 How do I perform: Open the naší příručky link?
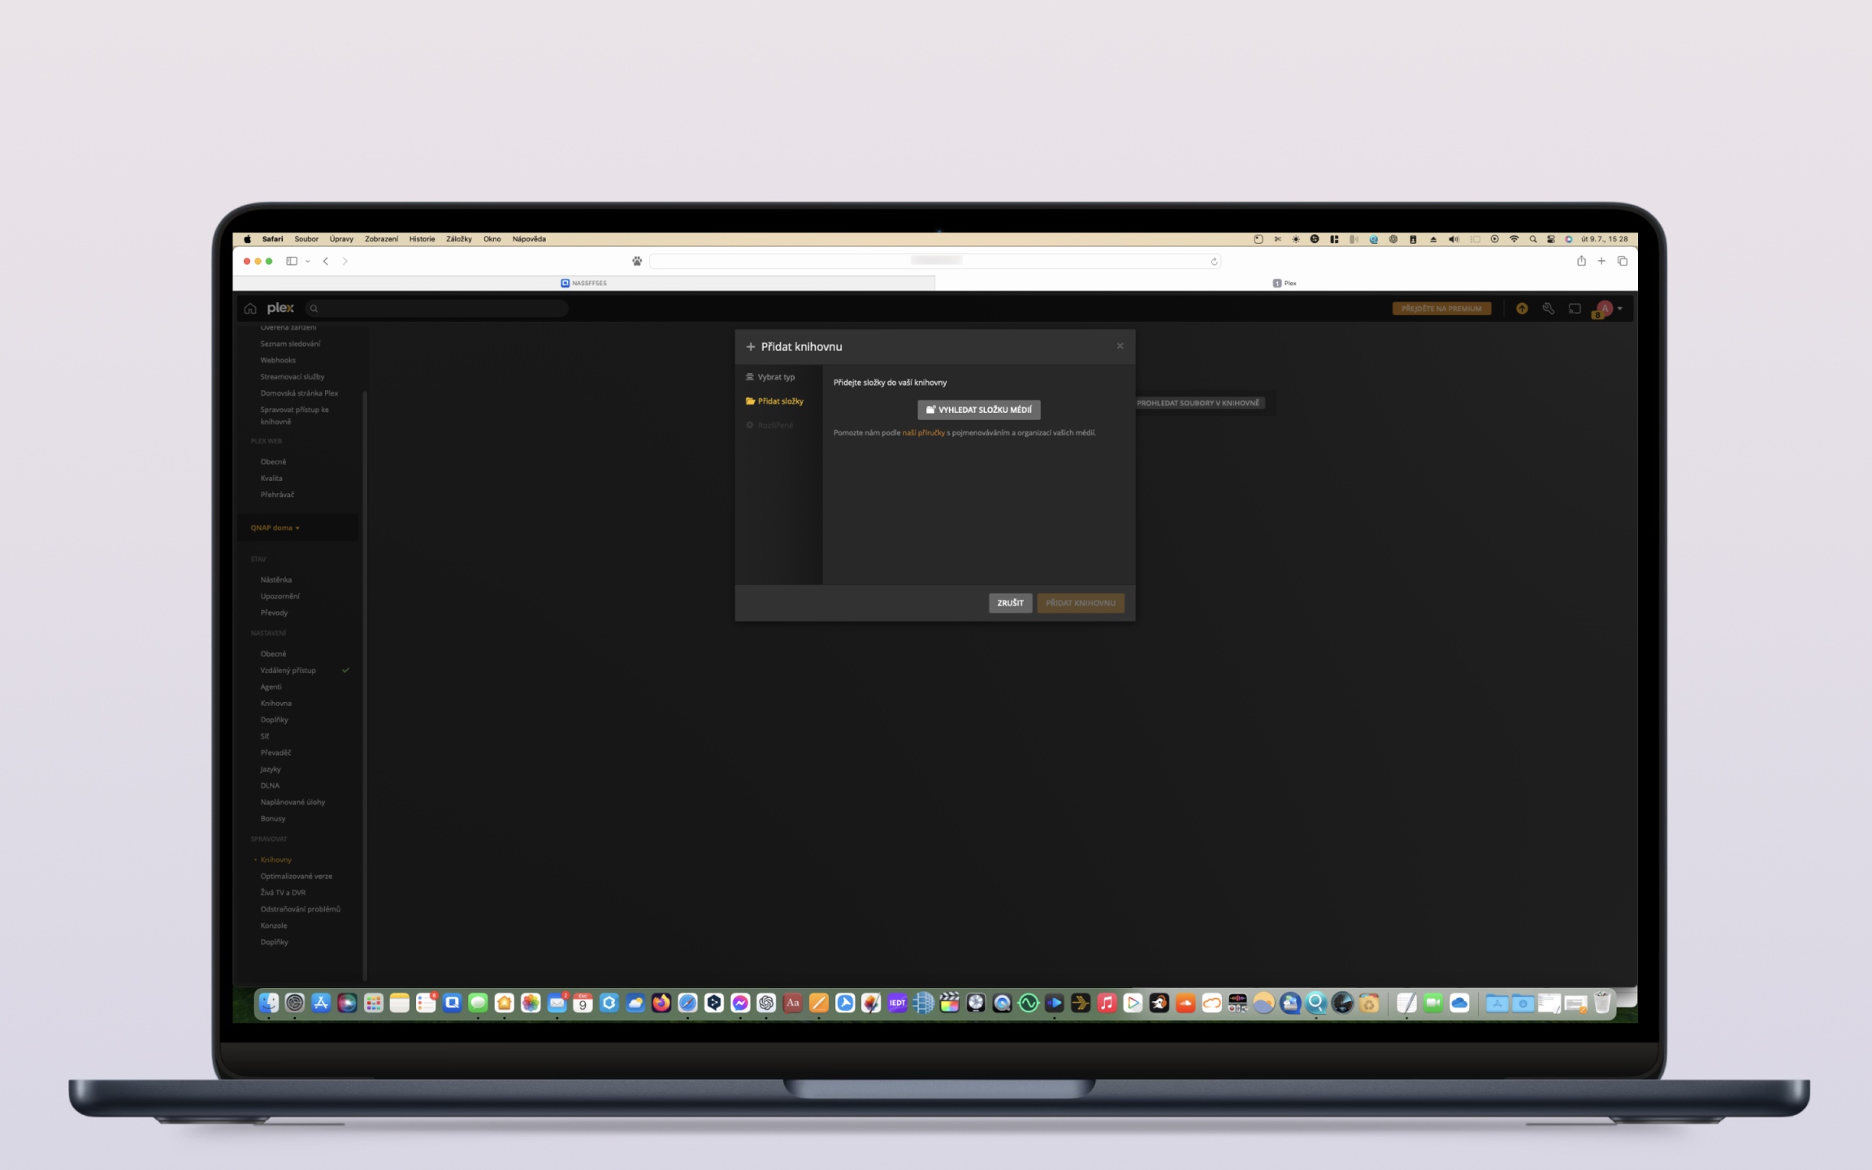point(924,433)
